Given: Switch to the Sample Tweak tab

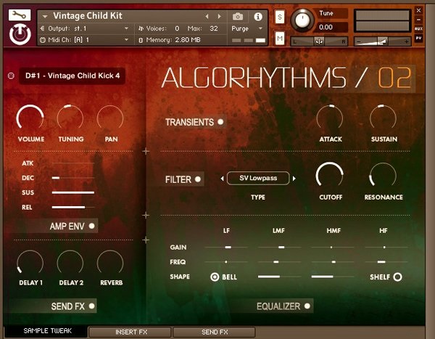Looking at the screenshot, I should point(46,331).
